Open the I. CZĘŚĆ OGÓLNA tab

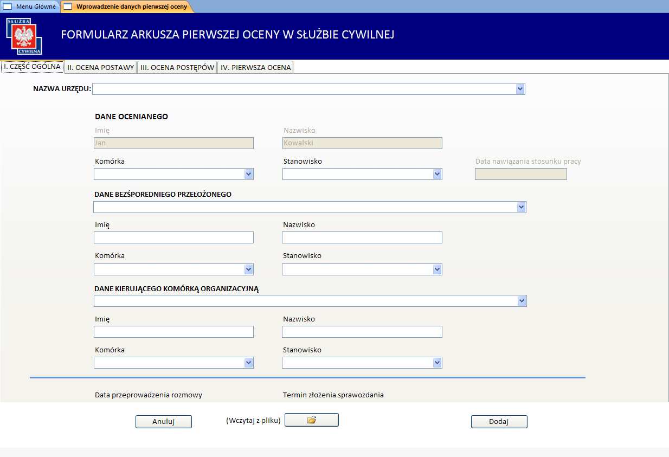[33, 67]
